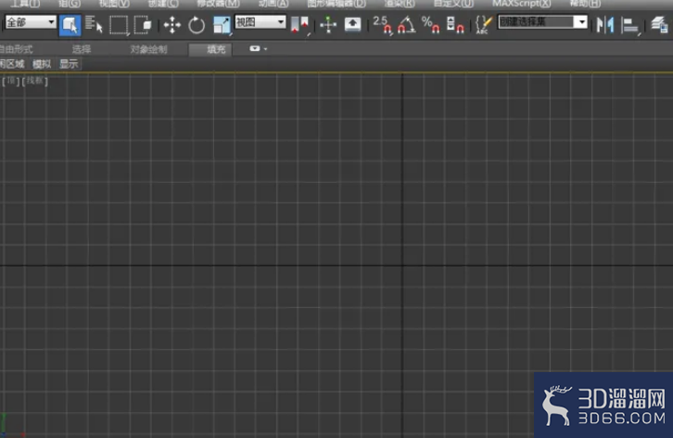Screen dimensions: 673x438
Task: Open the MAXScript(X) menu
Action: coord(522,4)
